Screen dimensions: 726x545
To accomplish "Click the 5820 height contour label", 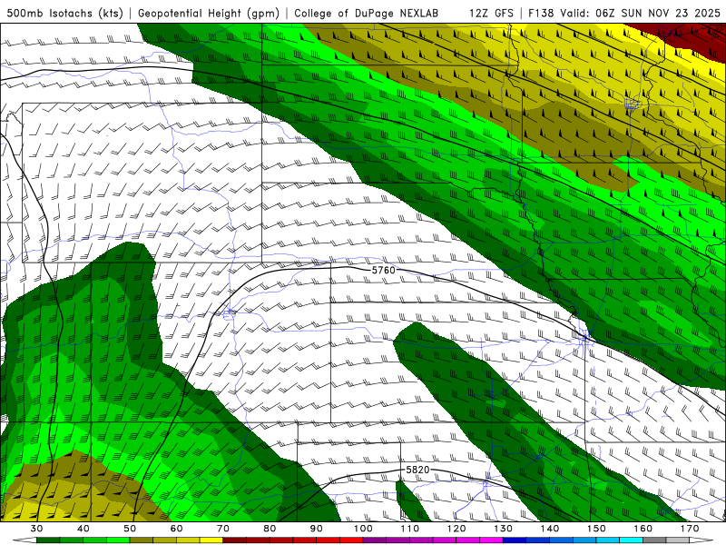I will (x=417, y=470).
